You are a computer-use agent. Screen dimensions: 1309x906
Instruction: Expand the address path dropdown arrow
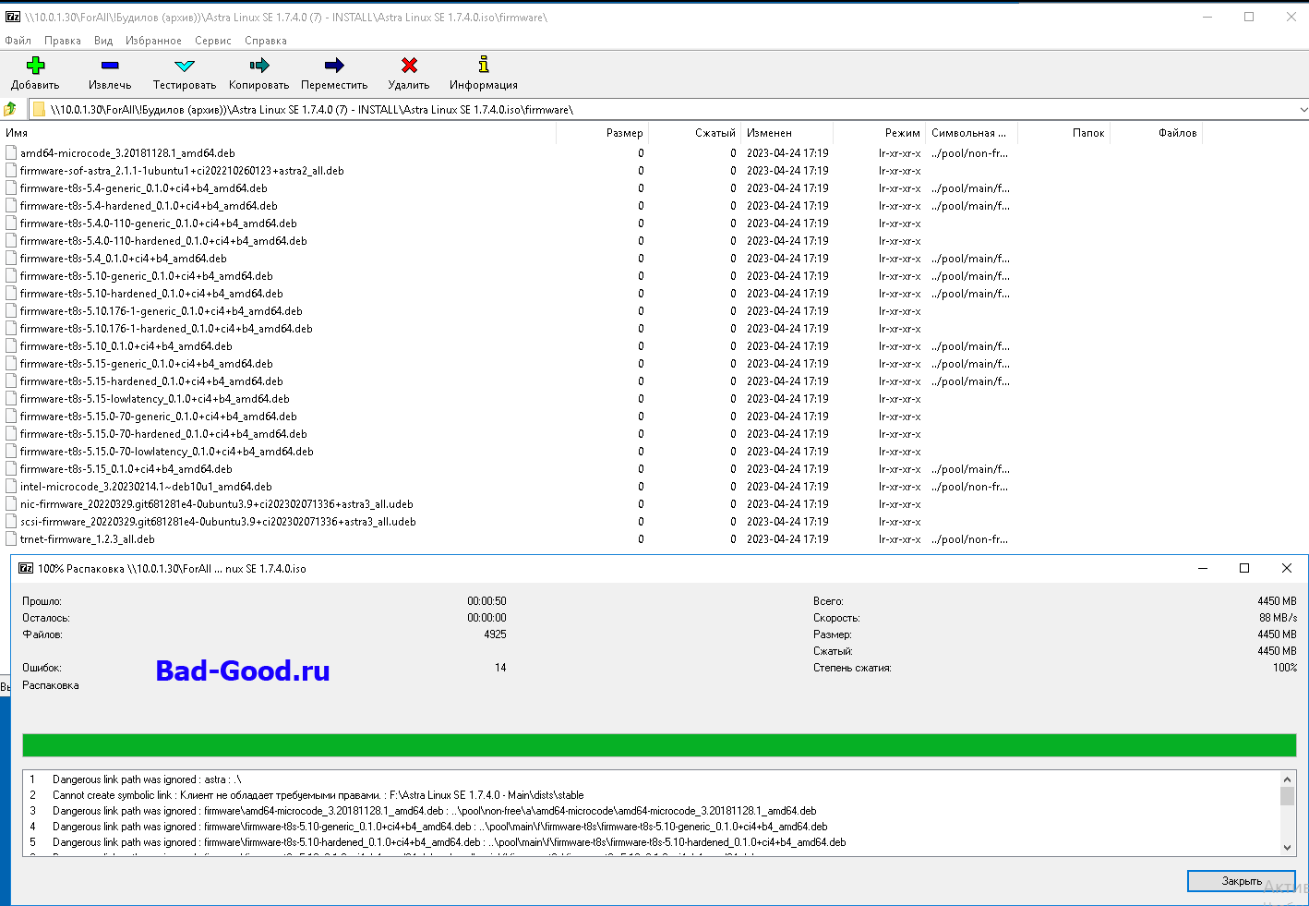click(1302, 110)
